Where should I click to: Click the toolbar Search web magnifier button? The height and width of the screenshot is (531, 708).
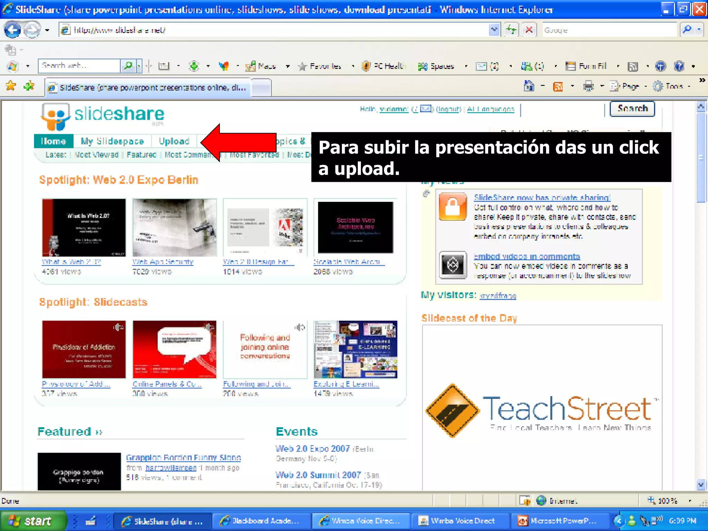[x=128, y=66]
